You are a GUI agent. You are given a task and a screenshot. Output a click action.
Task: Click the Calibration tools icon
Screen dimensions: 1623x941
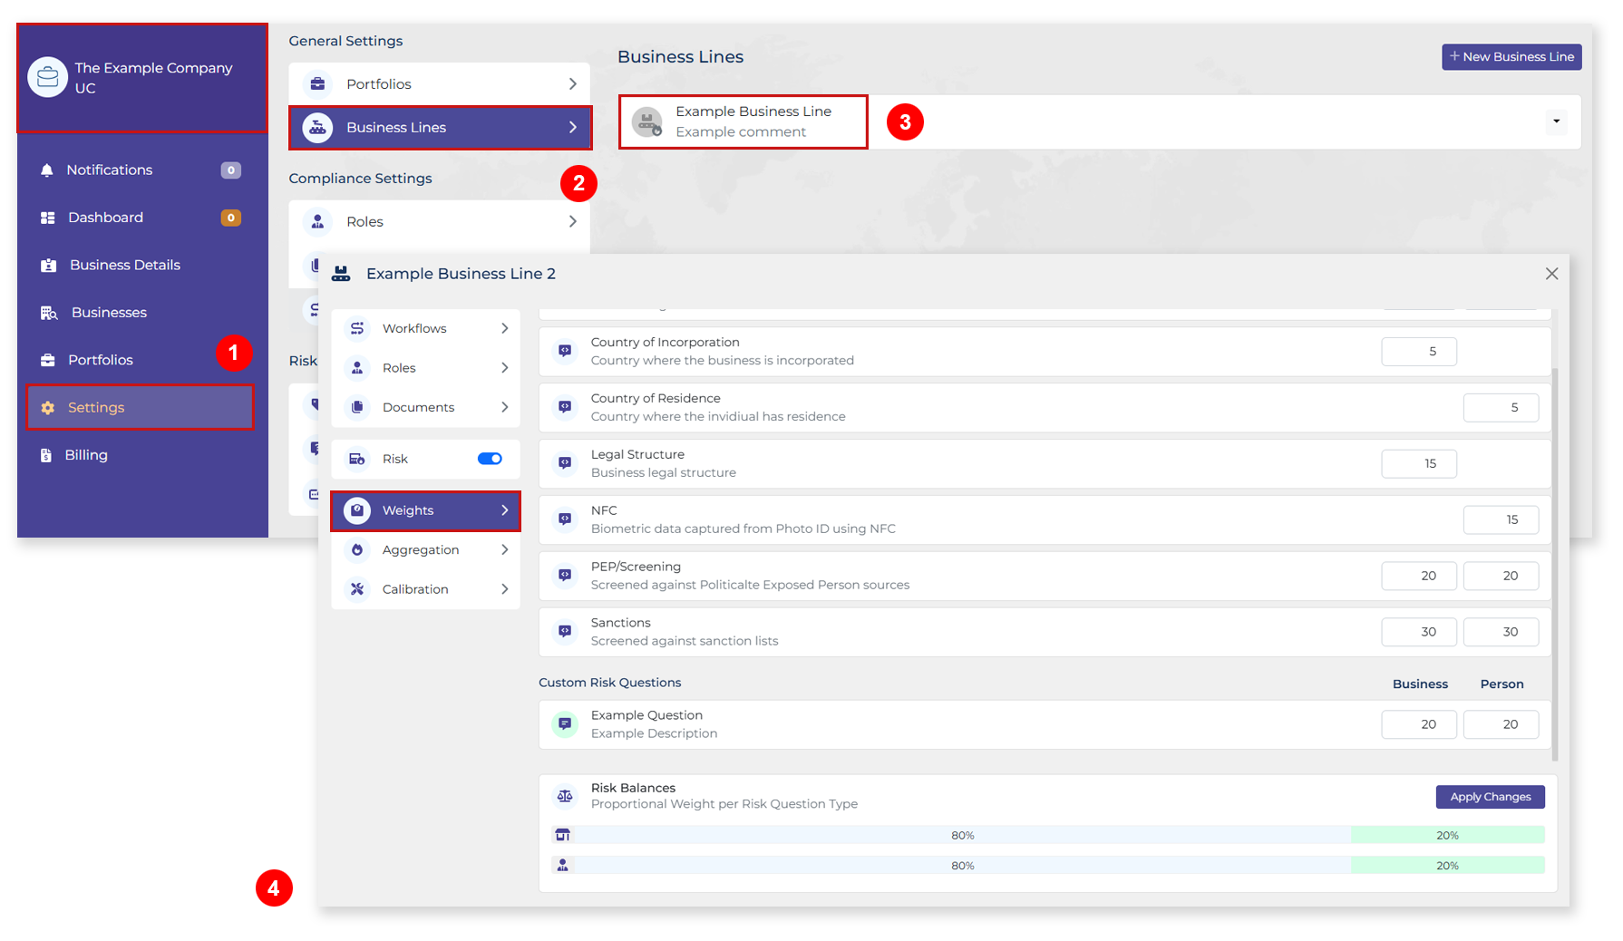(x=357, y=589)
